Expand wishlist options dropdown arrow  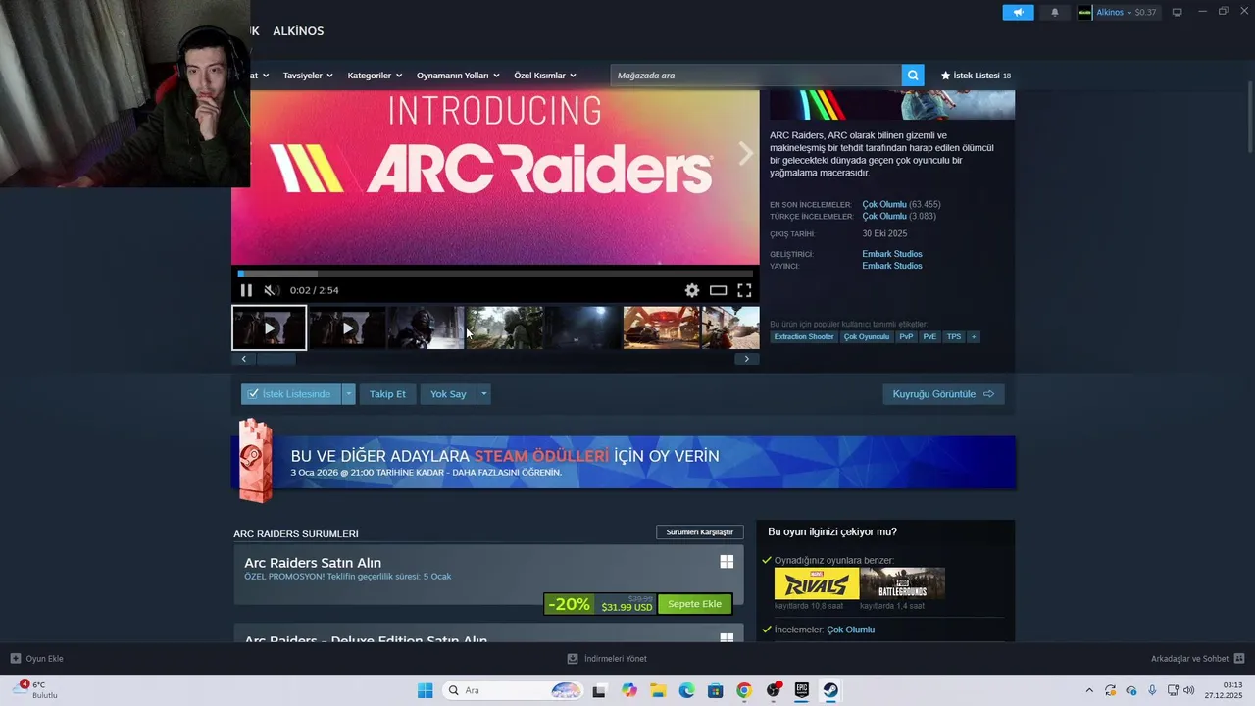[x=348, y=394]
